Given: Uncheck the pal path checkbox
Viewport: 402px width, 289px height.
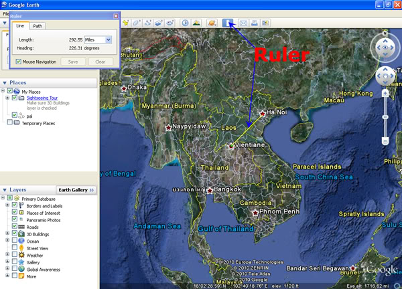Looking at the screenshot, I should (x=15, y=115).
